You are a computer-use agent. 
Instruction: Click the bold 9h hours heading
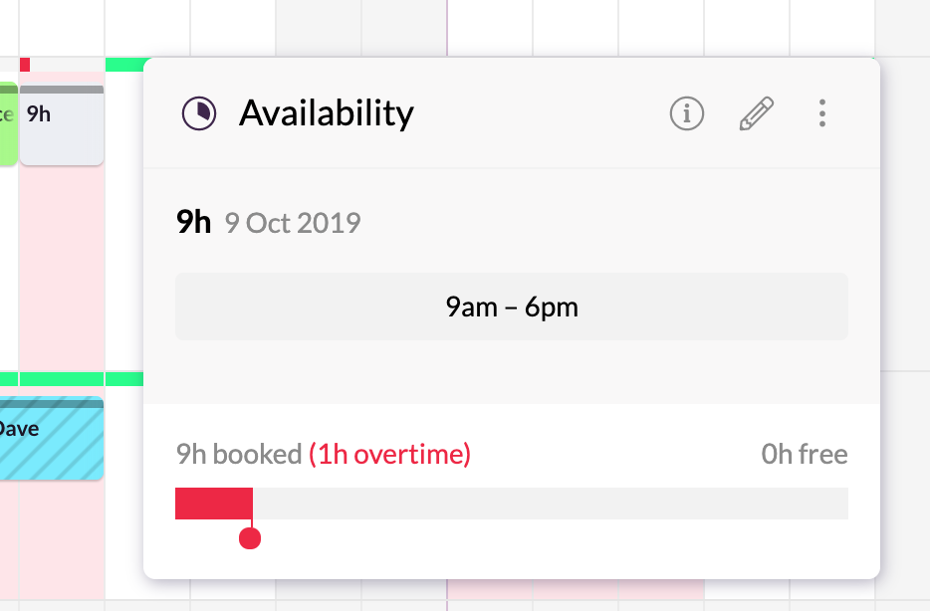(193, 222)
